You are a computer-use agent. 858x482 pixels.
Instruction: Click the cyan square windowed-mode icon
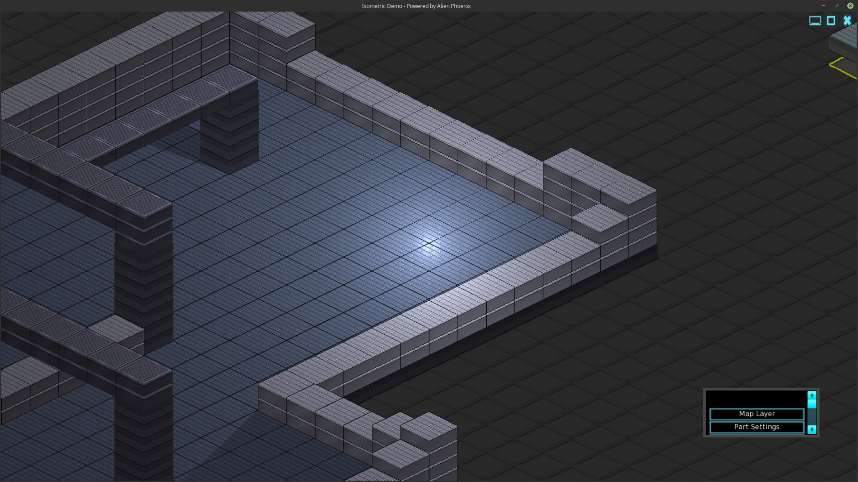[831, 21]
